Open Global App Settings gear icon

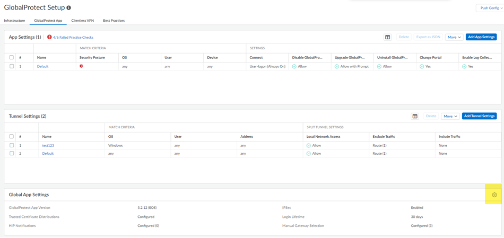[x=494, y=195]
